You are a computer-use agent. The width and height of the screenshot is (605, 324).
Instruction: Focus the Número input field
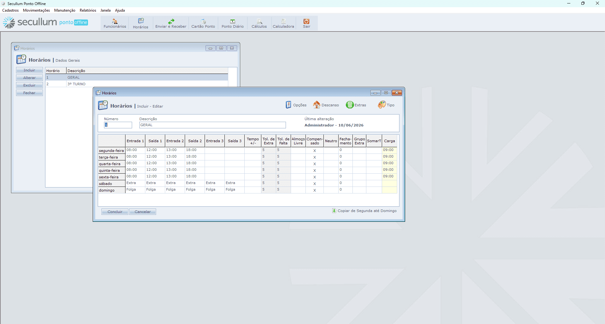(118, 125)
